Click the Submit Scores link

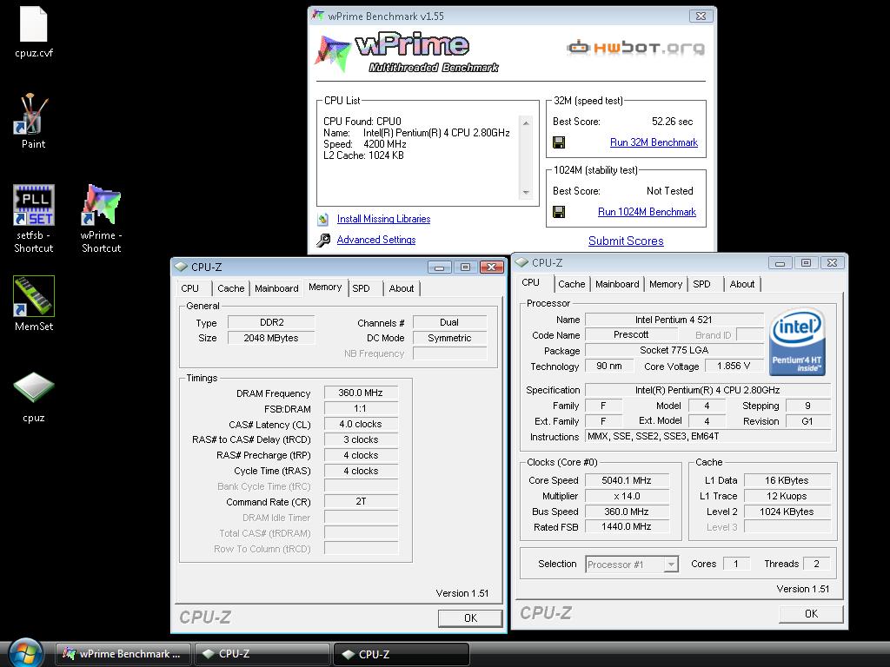tap(626, 241)
